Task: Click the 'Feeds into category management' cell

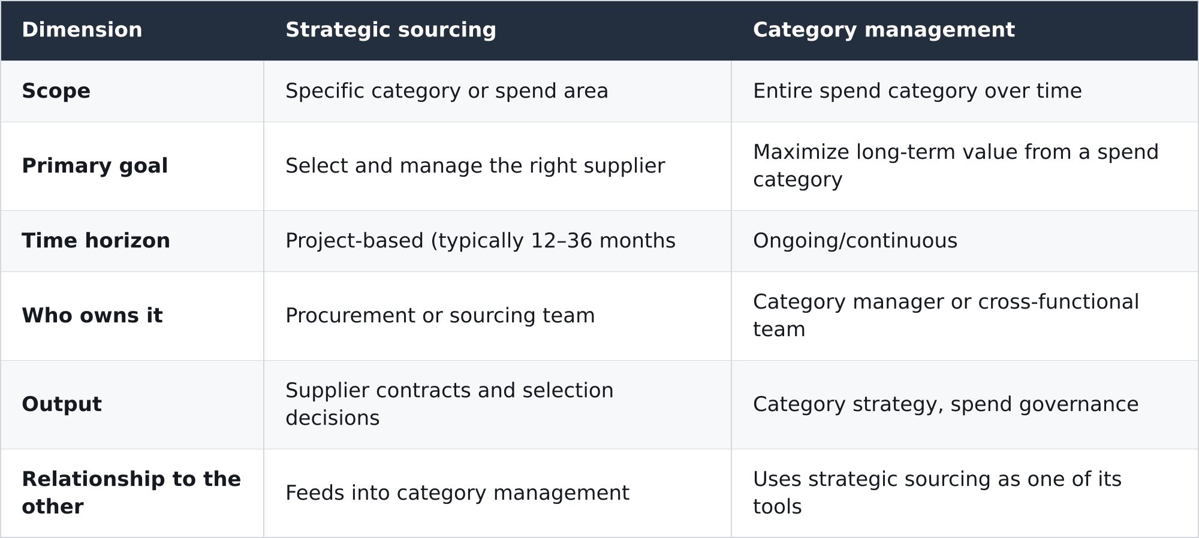Action: click(x=498, y=492)
